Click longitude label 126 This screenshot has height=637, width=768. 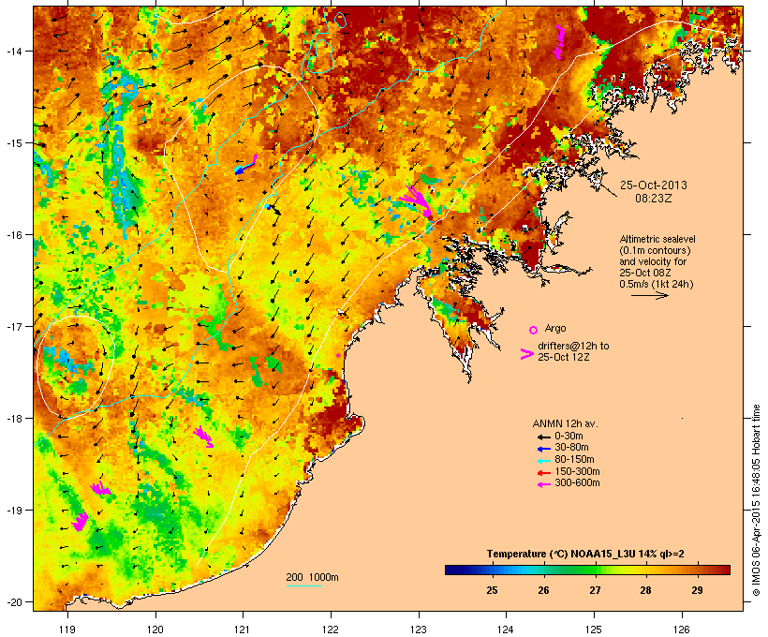(x=682, y=630)
